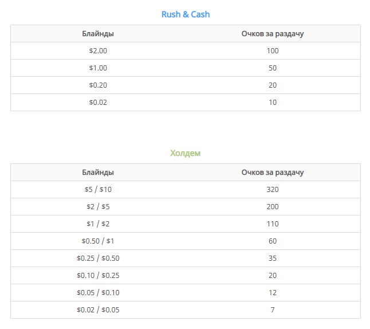Screen dimensions: 370x329
Task: Click the $2 / $5 blinds cell
Action: (98, 207)
